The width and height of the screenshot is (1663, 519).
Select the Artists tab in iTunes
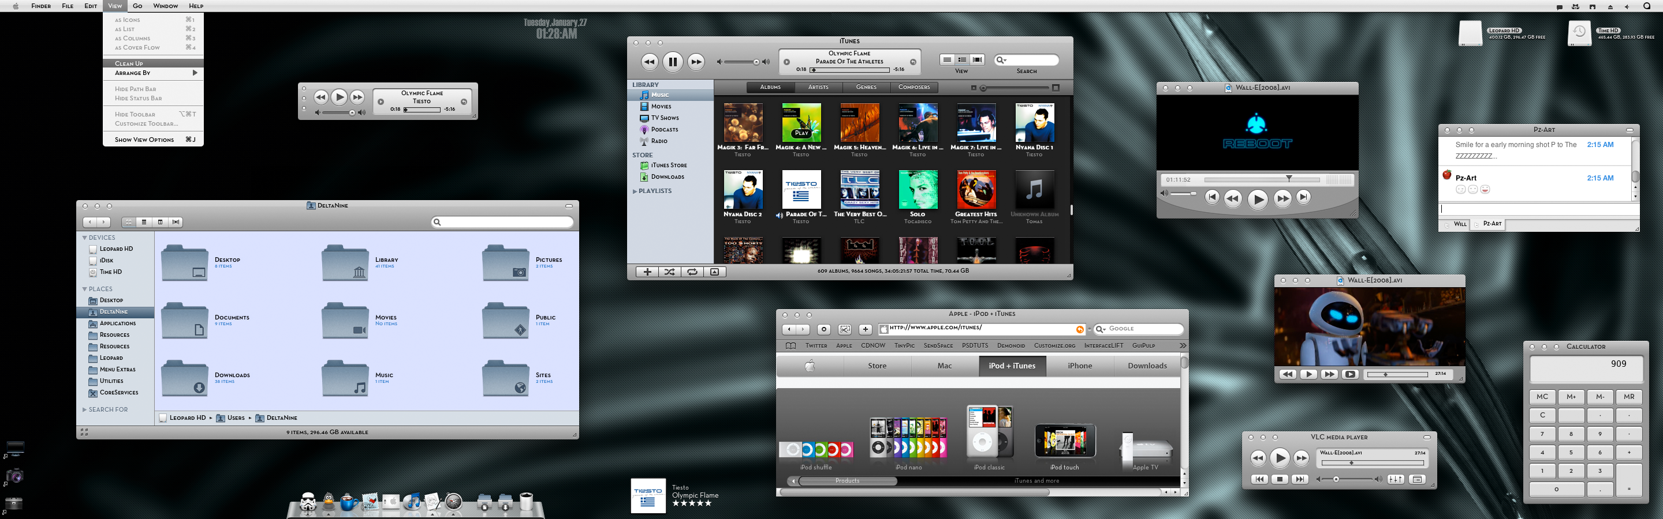[818, 87]
